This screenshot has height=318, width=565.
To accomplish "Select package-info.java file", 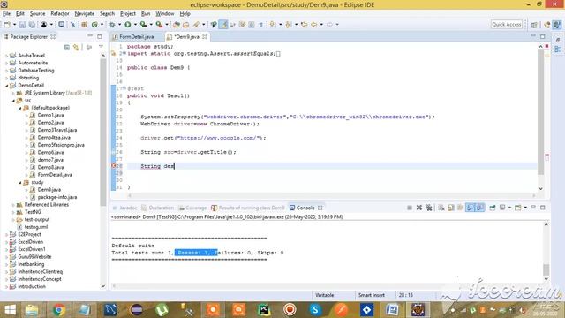I will coord(56,197).
